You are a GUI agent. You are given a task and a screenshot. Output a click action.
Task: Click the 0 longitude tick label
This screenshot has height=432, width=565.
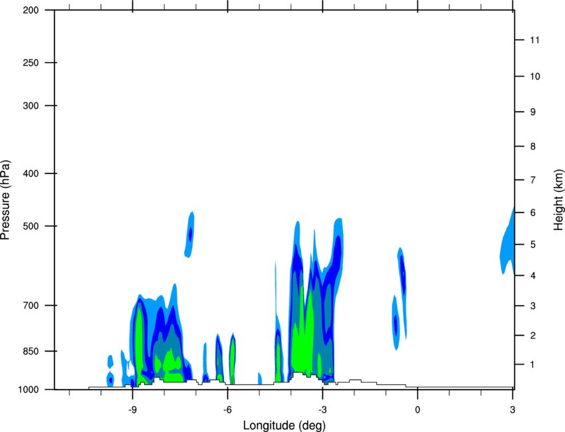tap(417, 410)
